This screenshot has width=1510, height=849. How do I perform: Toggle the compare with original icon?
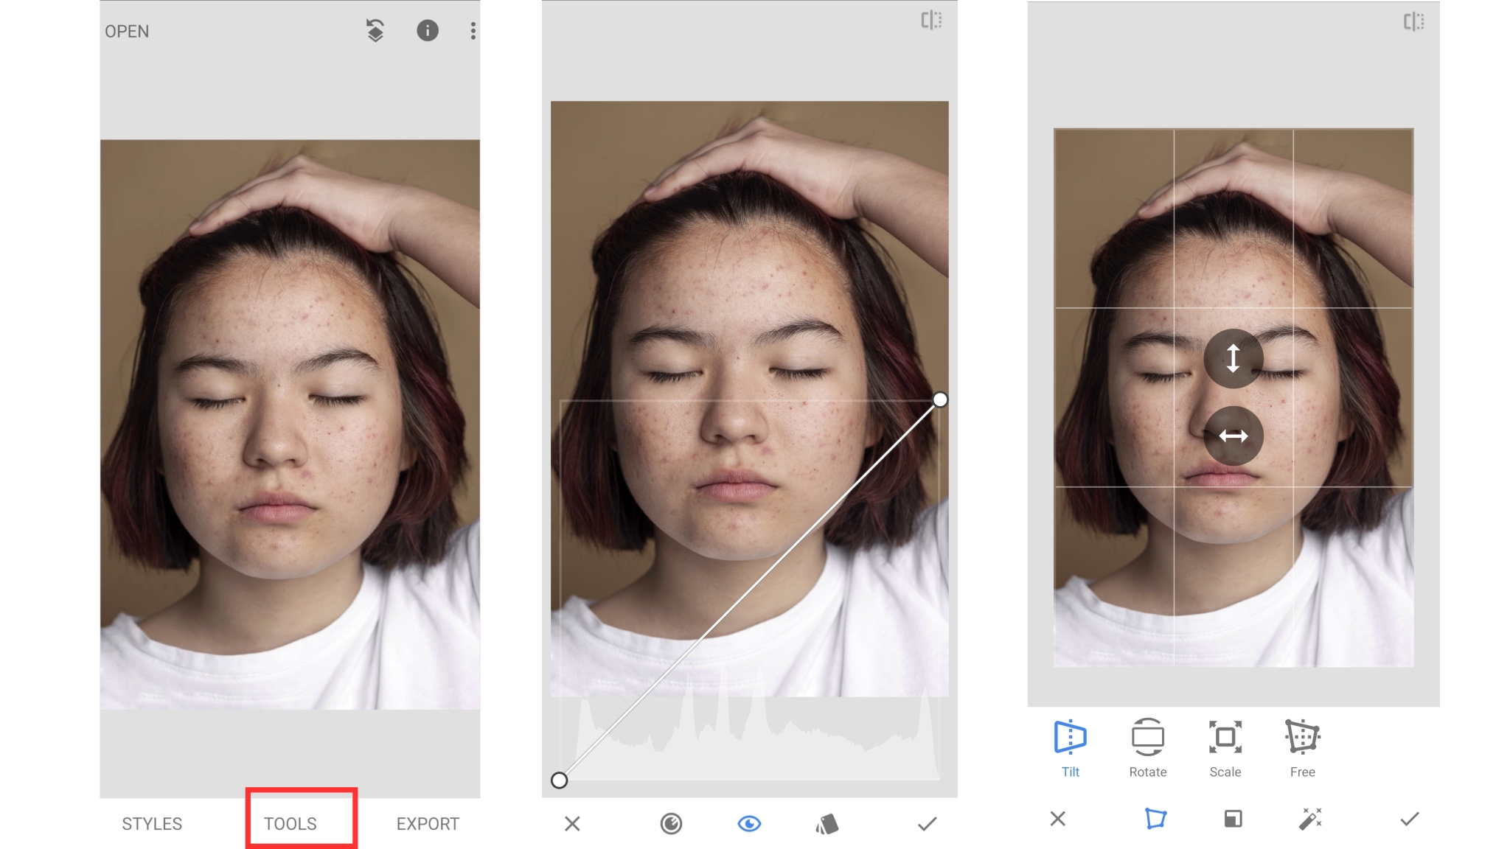coord(930,21)
